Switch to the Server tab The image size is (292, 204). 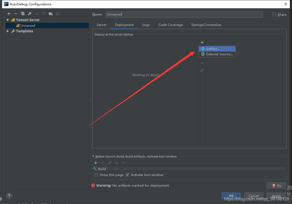pos(102,25)
